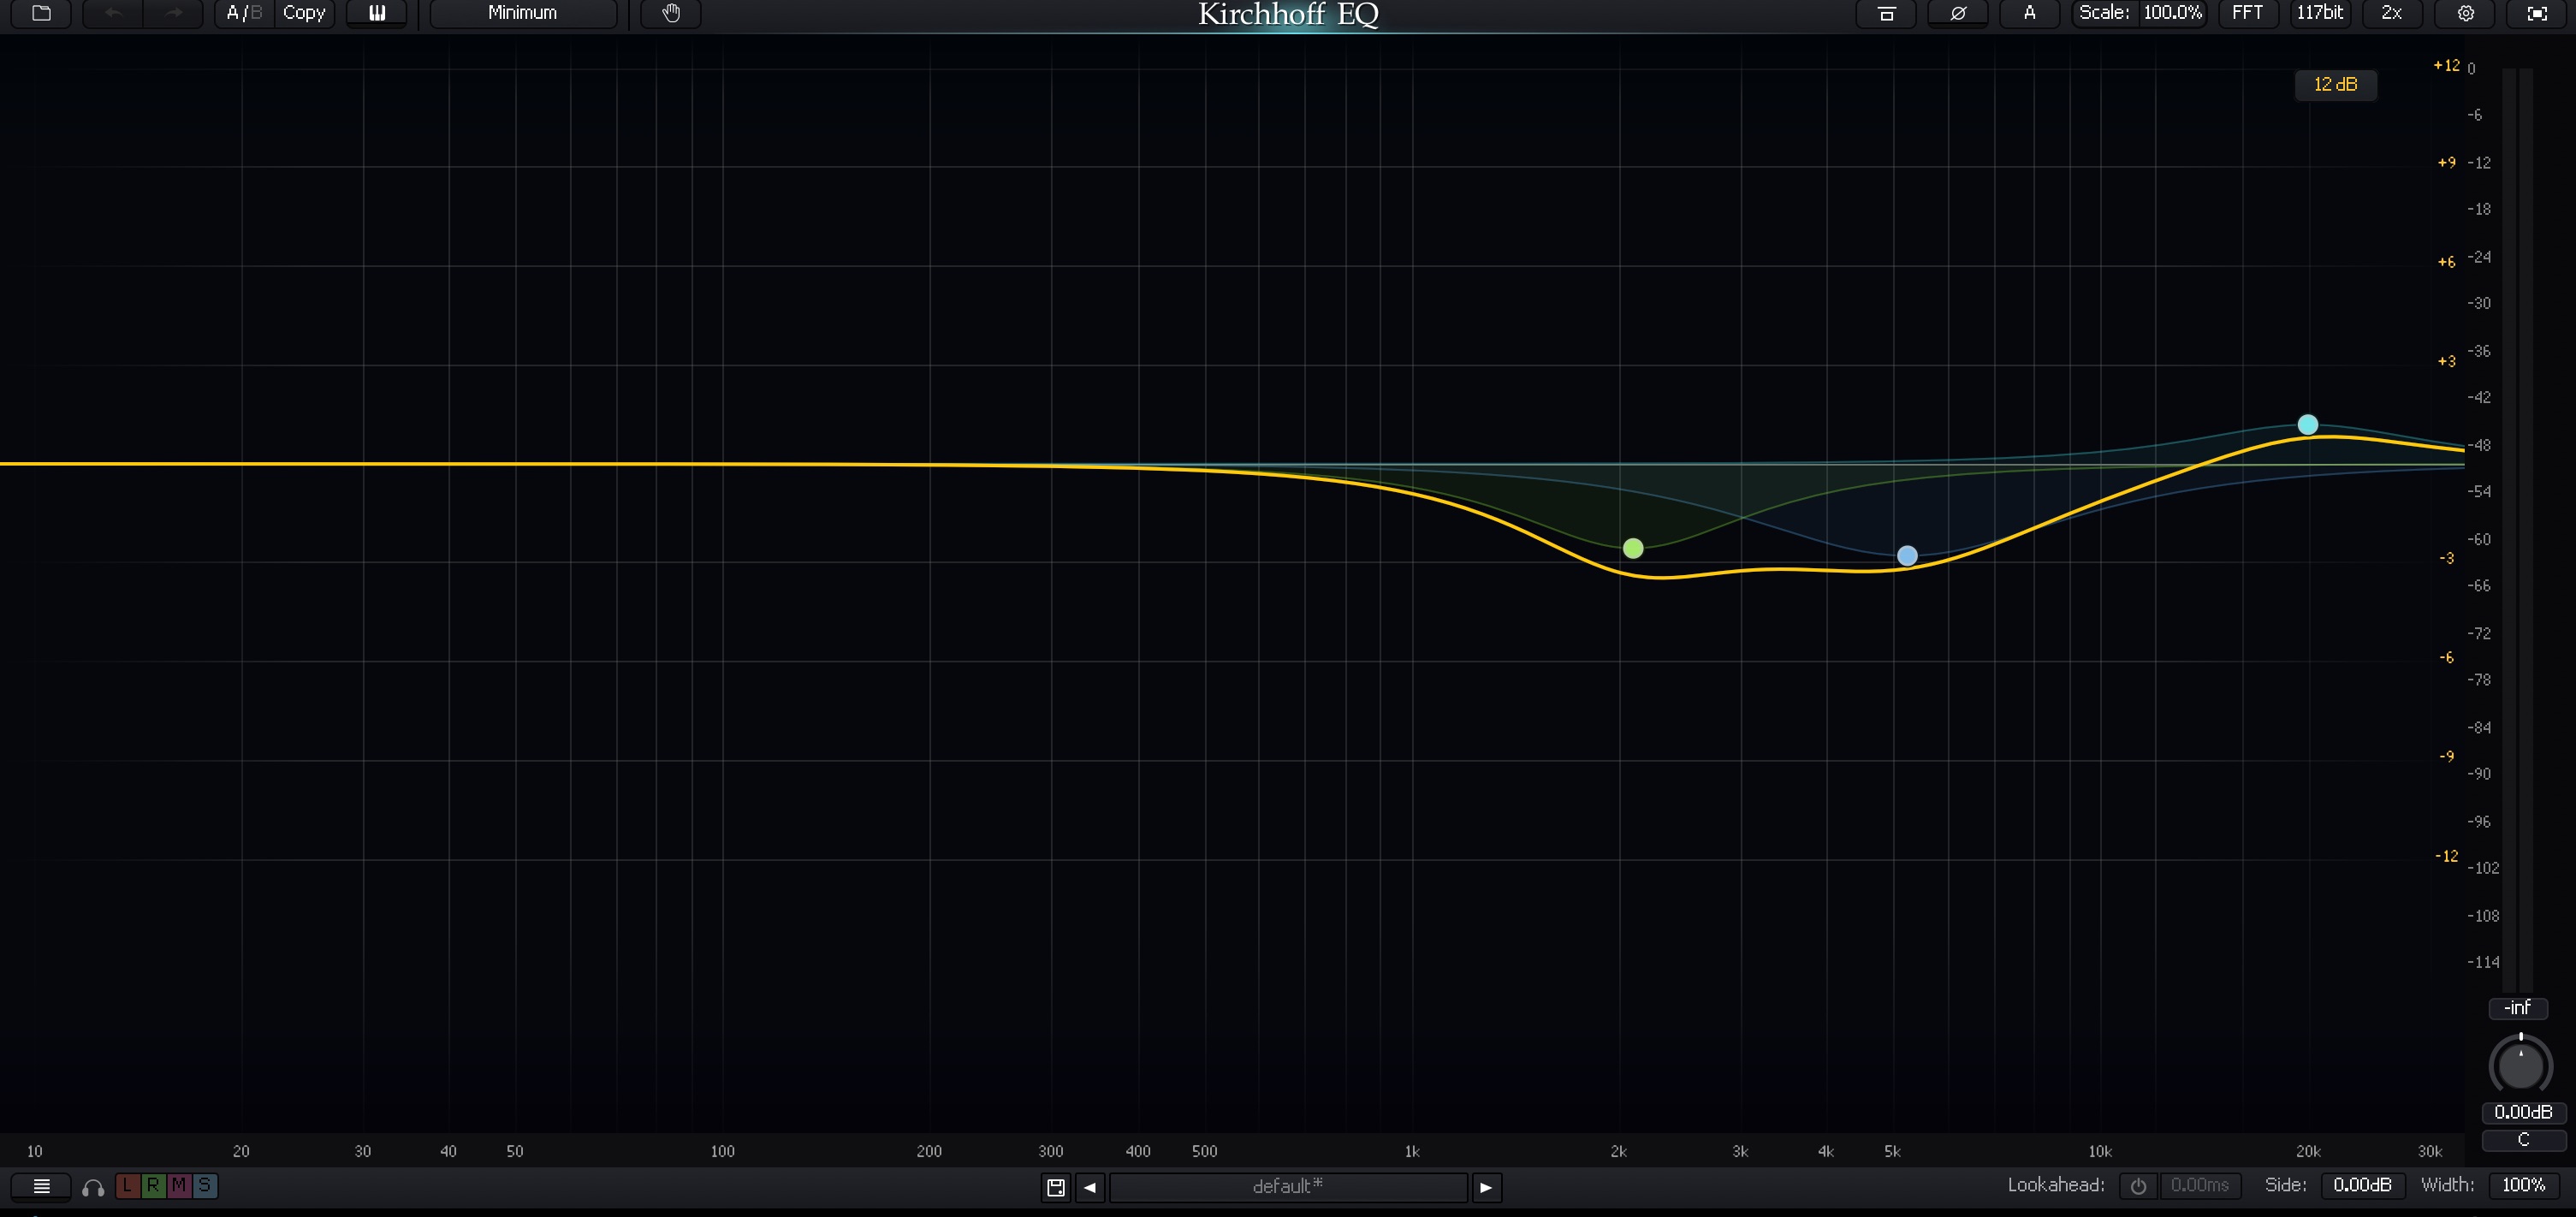
Task: Toggle the Lookahead power button
Action: (2138, 1186)
